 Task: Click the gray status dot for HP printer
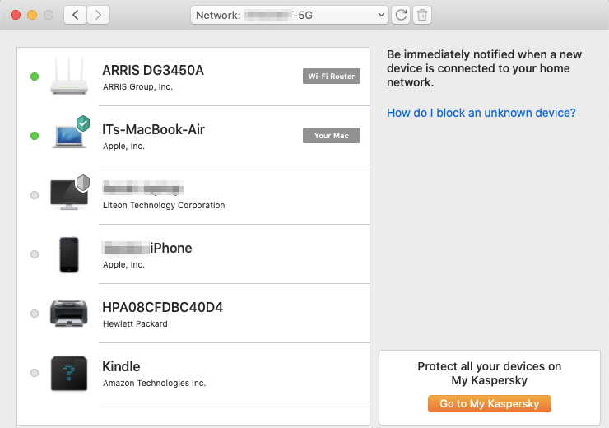[35, 314]
